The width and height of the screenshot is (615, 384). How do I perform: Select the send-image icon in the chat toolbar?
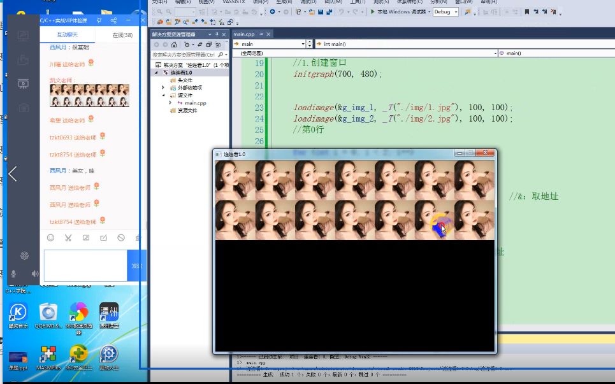87,238
